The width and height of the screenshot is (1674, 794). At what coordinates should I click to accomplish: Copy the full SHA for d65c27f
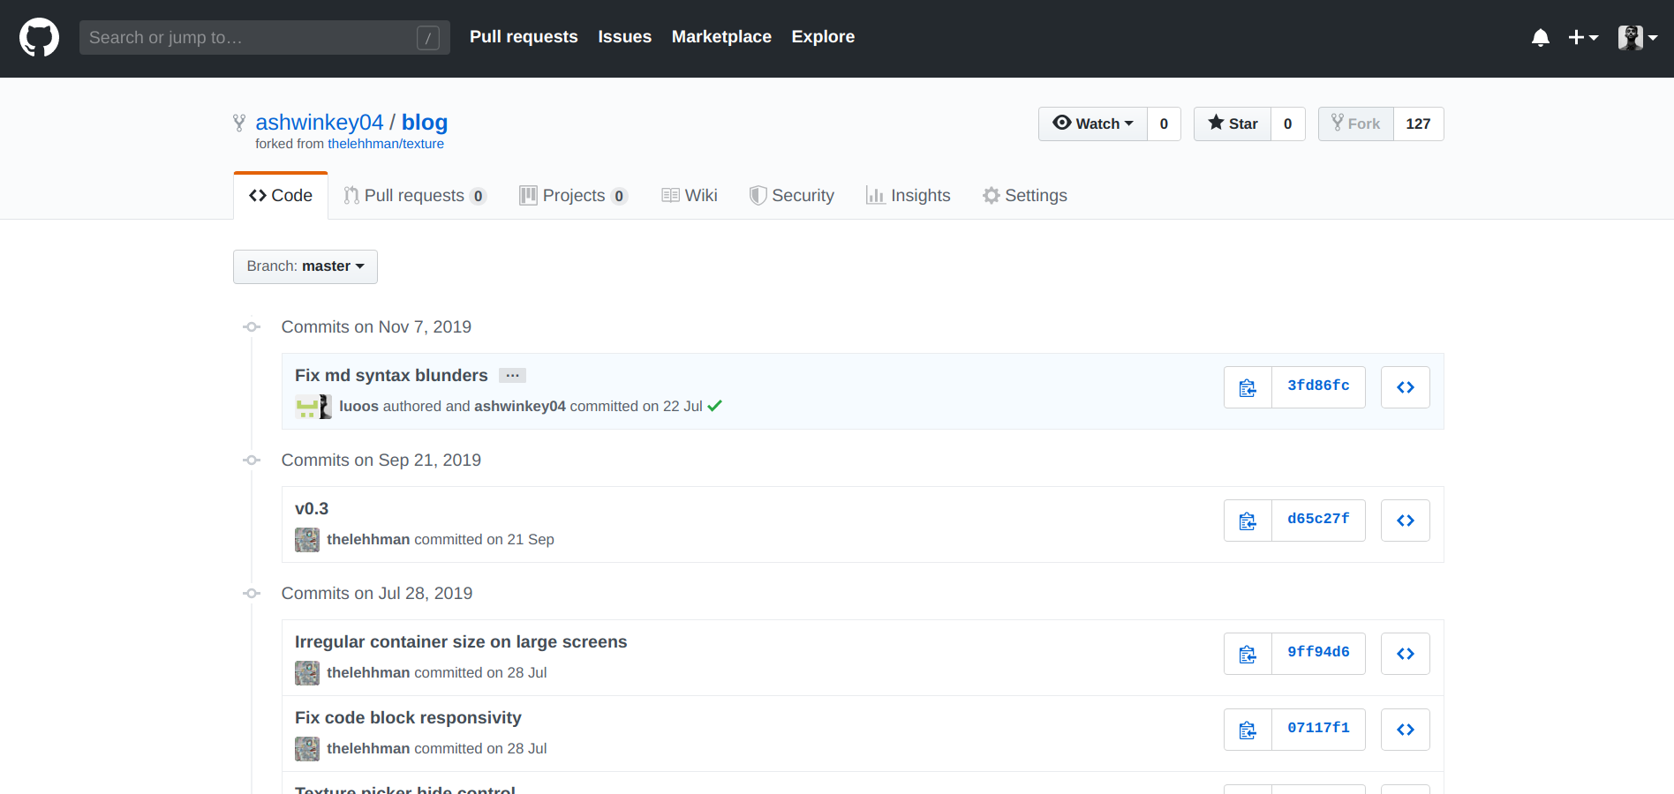1248,521
